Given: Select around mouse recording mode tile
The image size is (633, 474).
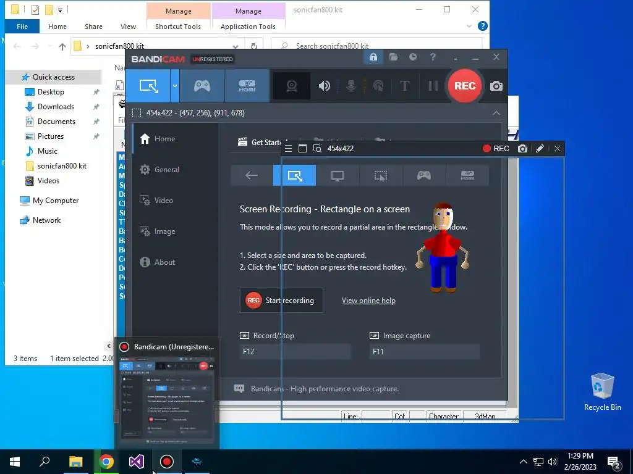Looking at the screenshot, I should (381, 175).
